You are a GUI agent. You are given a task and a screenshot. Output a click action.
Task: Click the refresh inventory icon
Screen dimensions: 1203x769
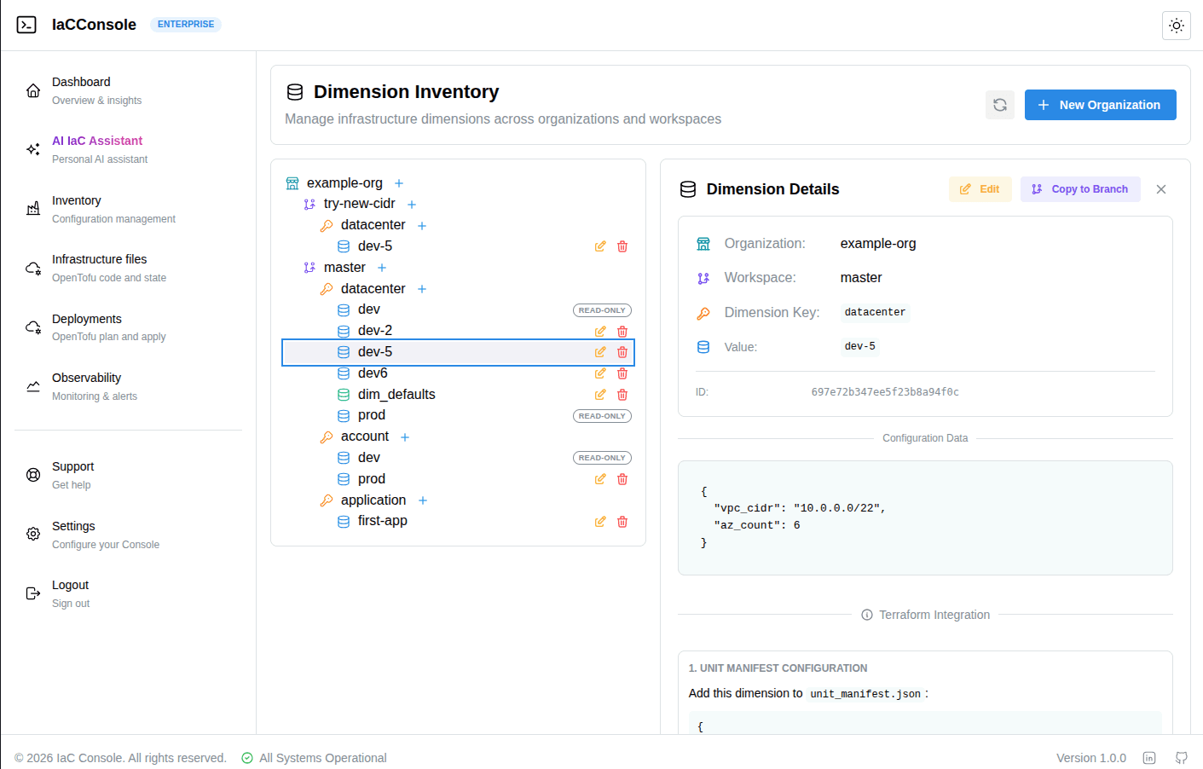pyautogui.click(x=999, y=105)
